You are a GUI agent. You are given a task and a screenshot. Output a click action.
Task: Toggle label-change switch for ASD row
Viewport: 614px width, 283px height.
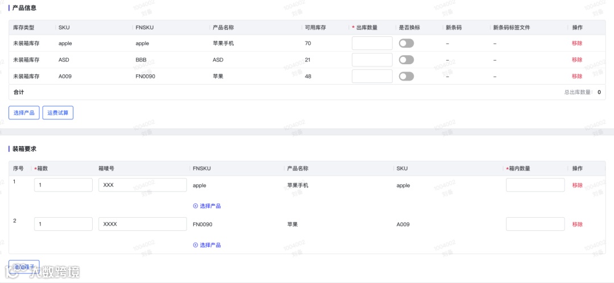(406, 60)
